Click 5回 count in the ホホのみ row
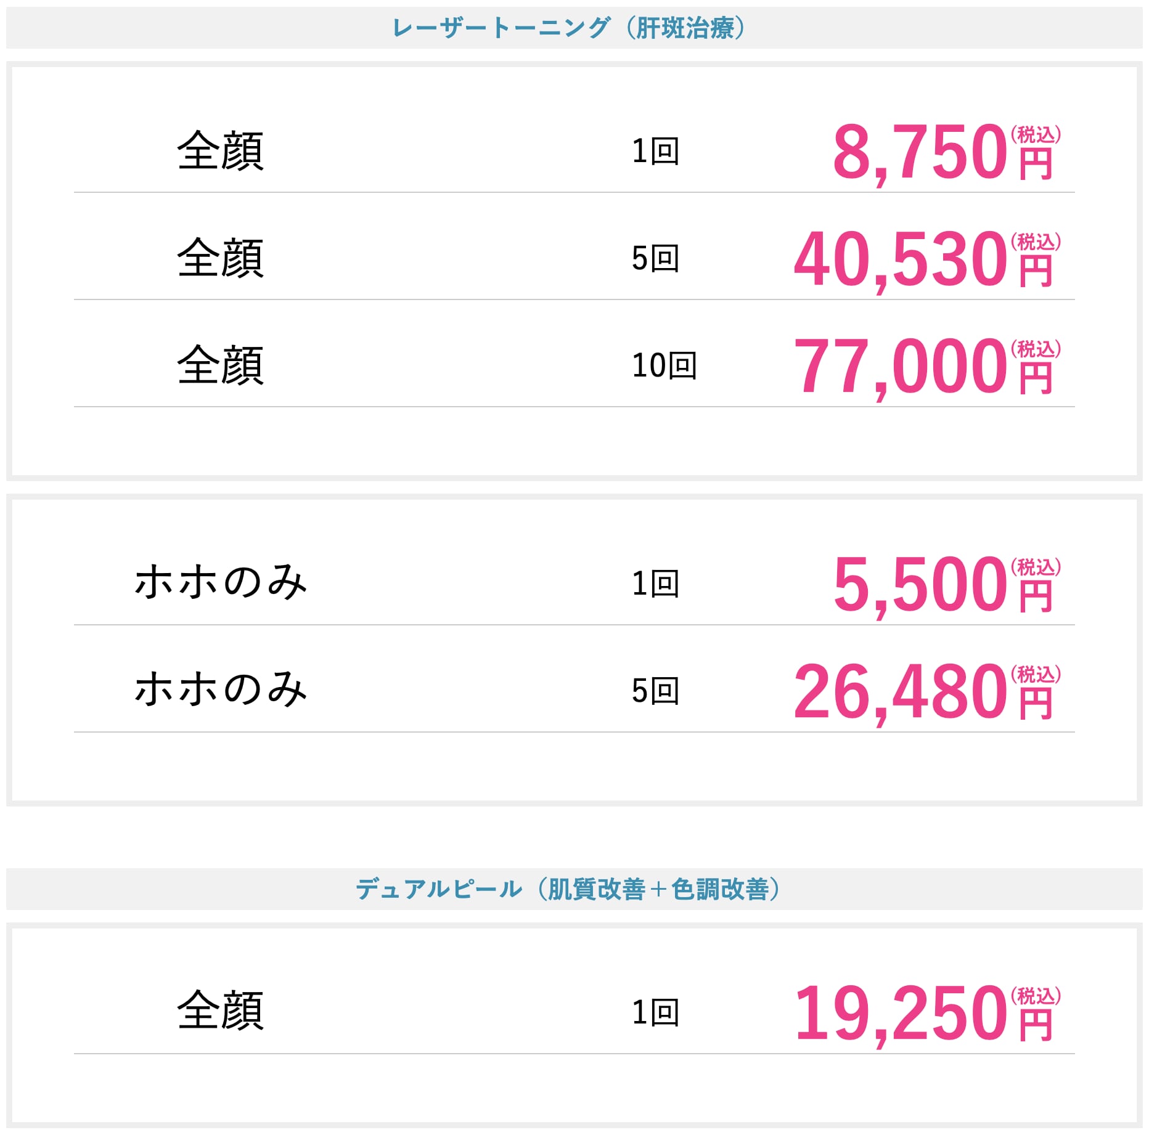This screenshot has height=1135, width=1149. (x=655, y=691)
